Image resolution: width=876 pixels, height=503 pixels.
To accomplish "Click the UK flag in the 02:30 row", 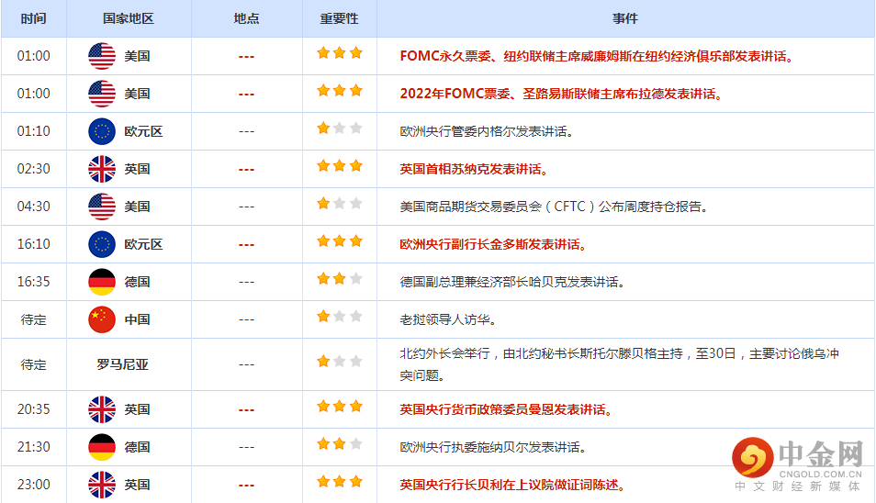I will coord(102,169).
